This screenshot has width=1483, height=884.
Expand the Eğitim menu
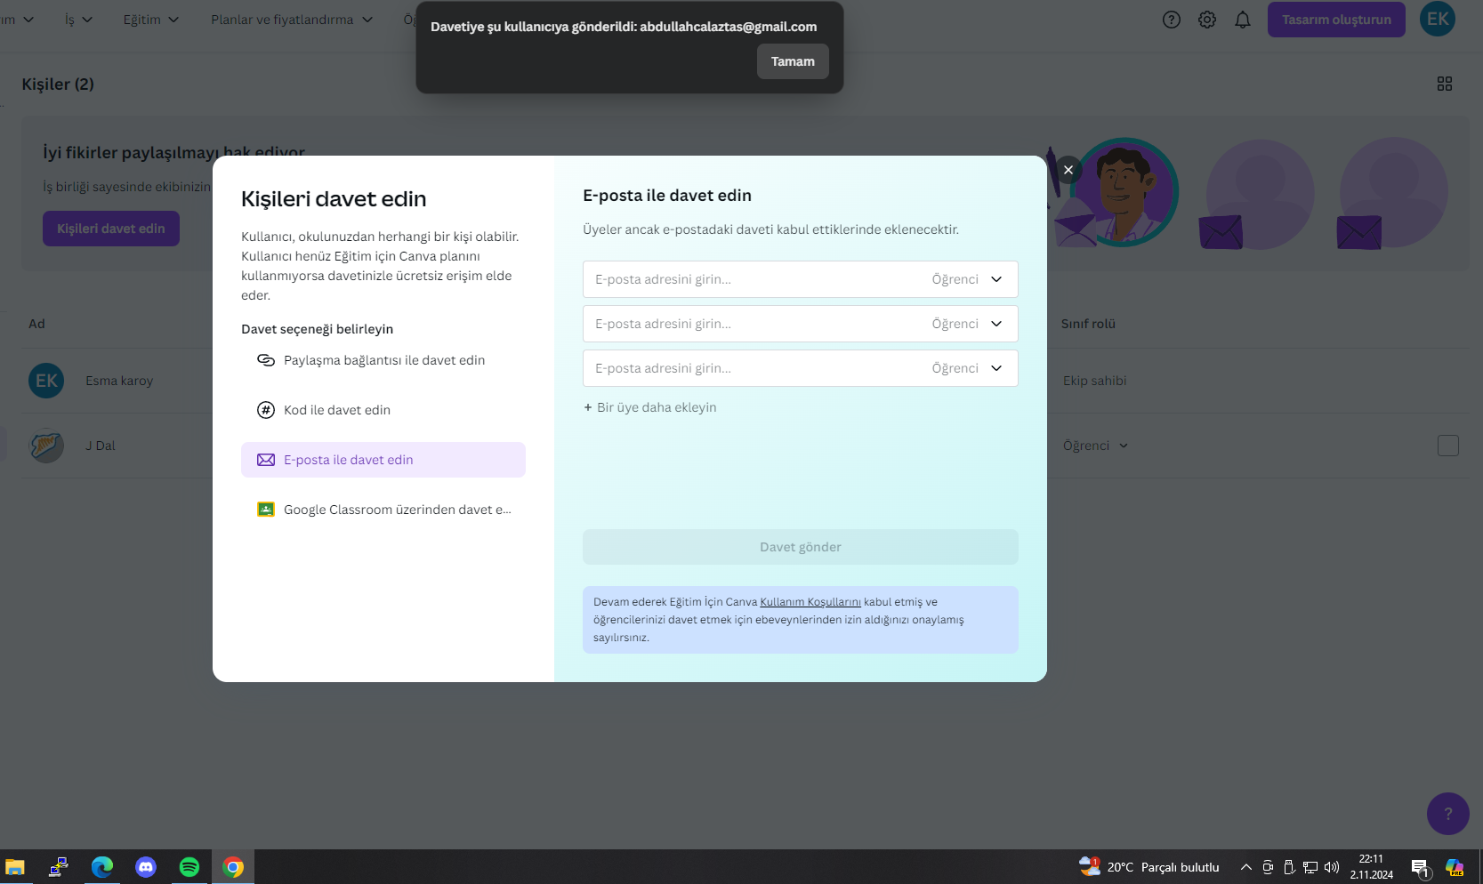(150, 20)
